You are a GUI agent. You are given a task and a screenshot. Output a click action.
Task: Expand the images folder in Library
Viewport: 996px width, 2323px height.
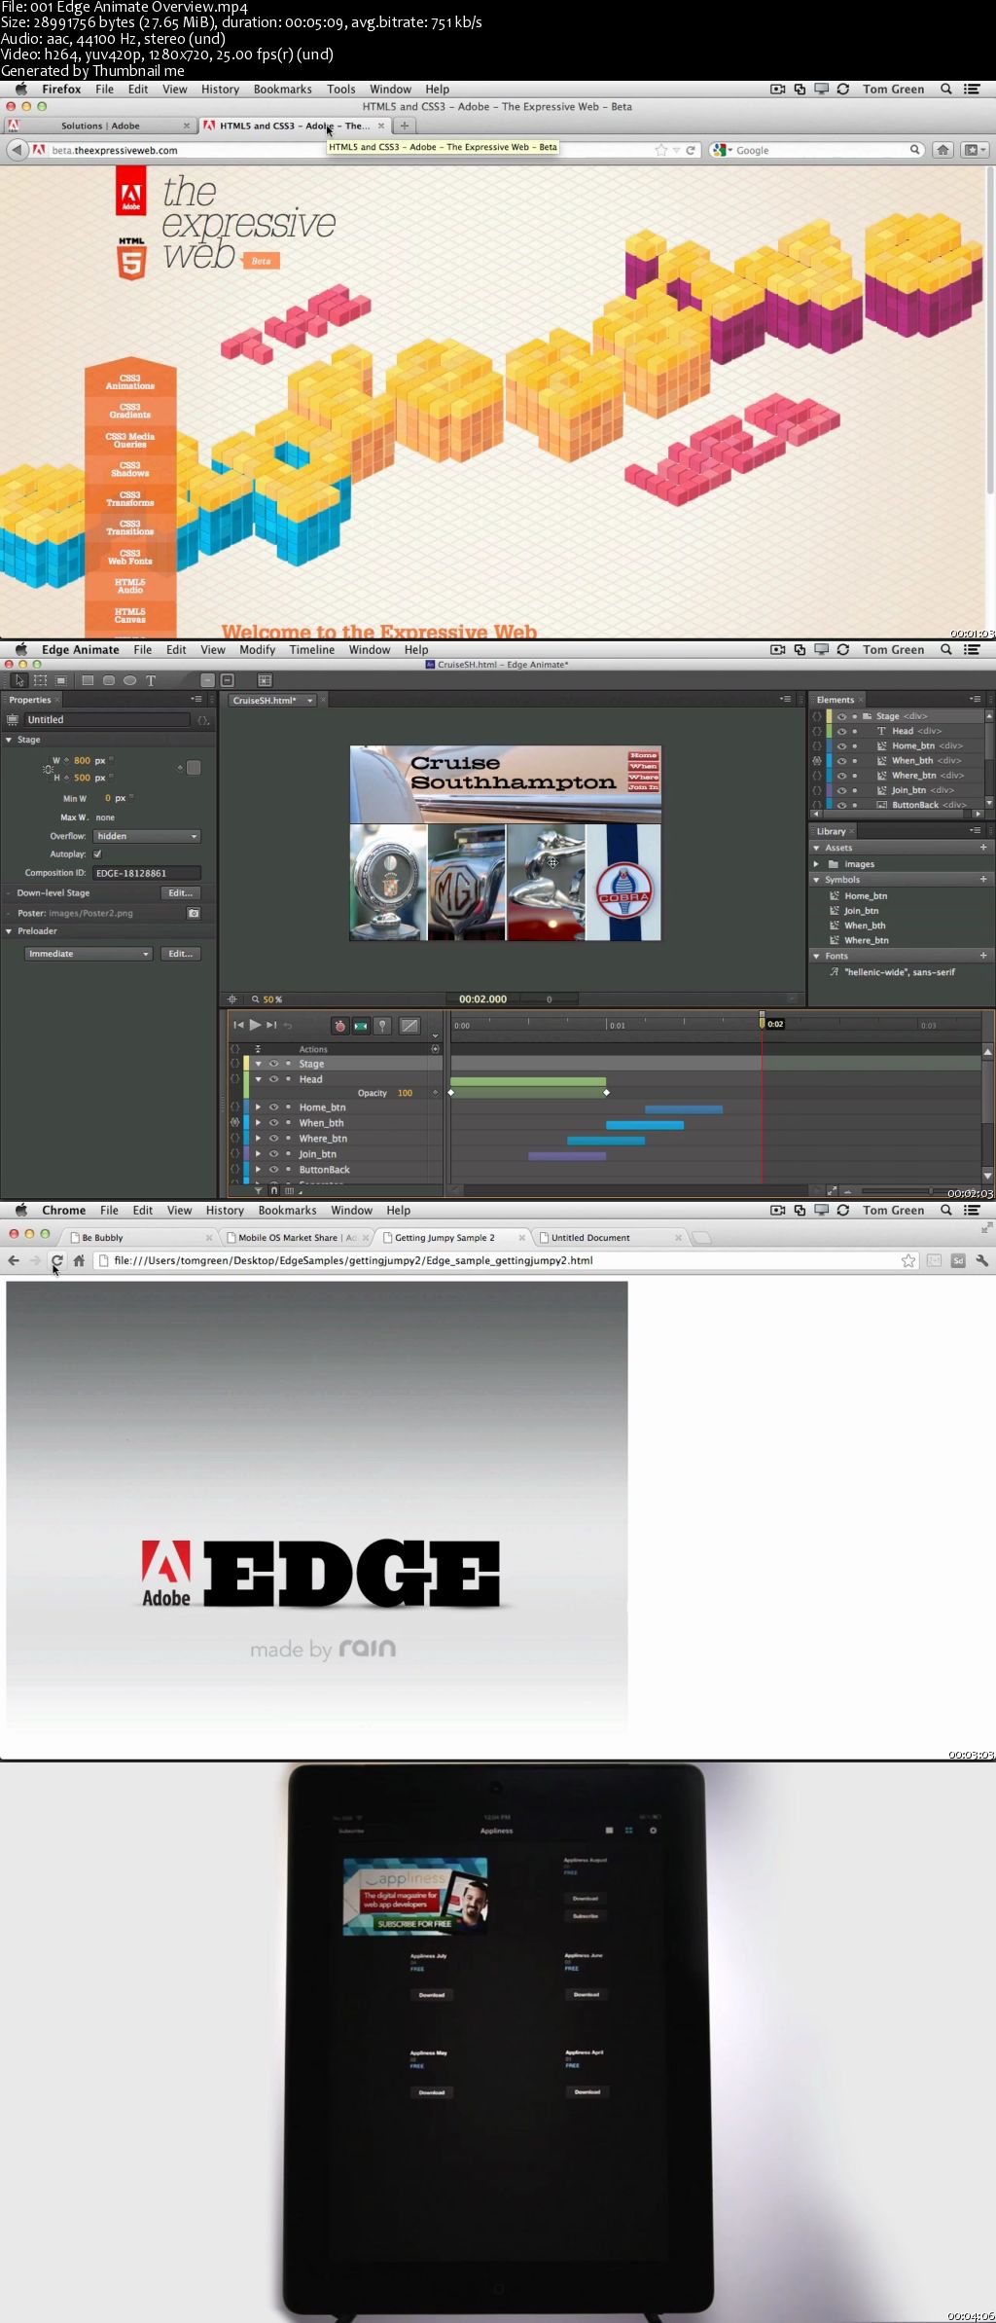817,864
